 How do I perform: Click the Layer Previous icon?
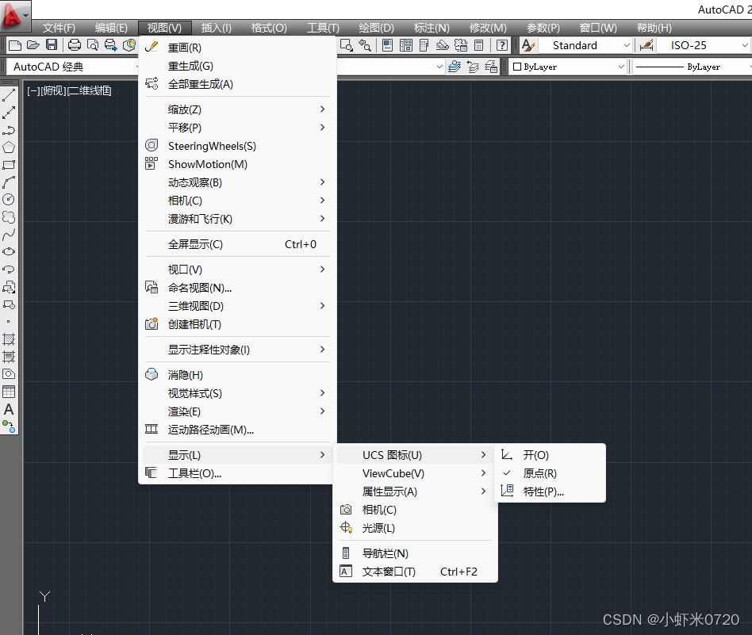[473, 67]
